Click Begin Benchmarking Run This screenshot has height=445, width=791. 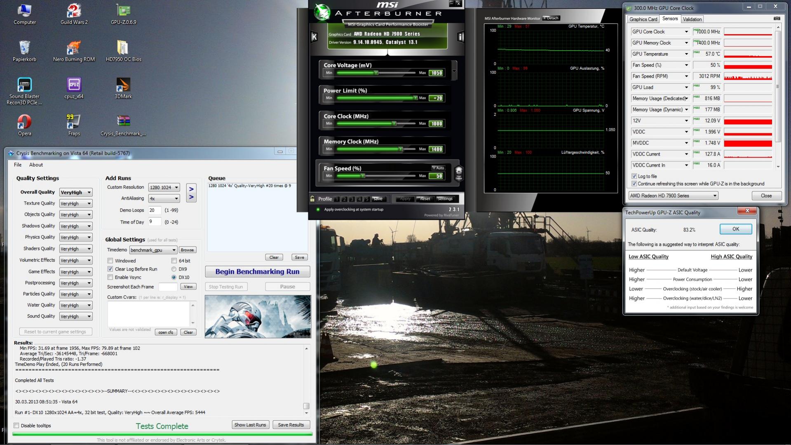(258, 271)
